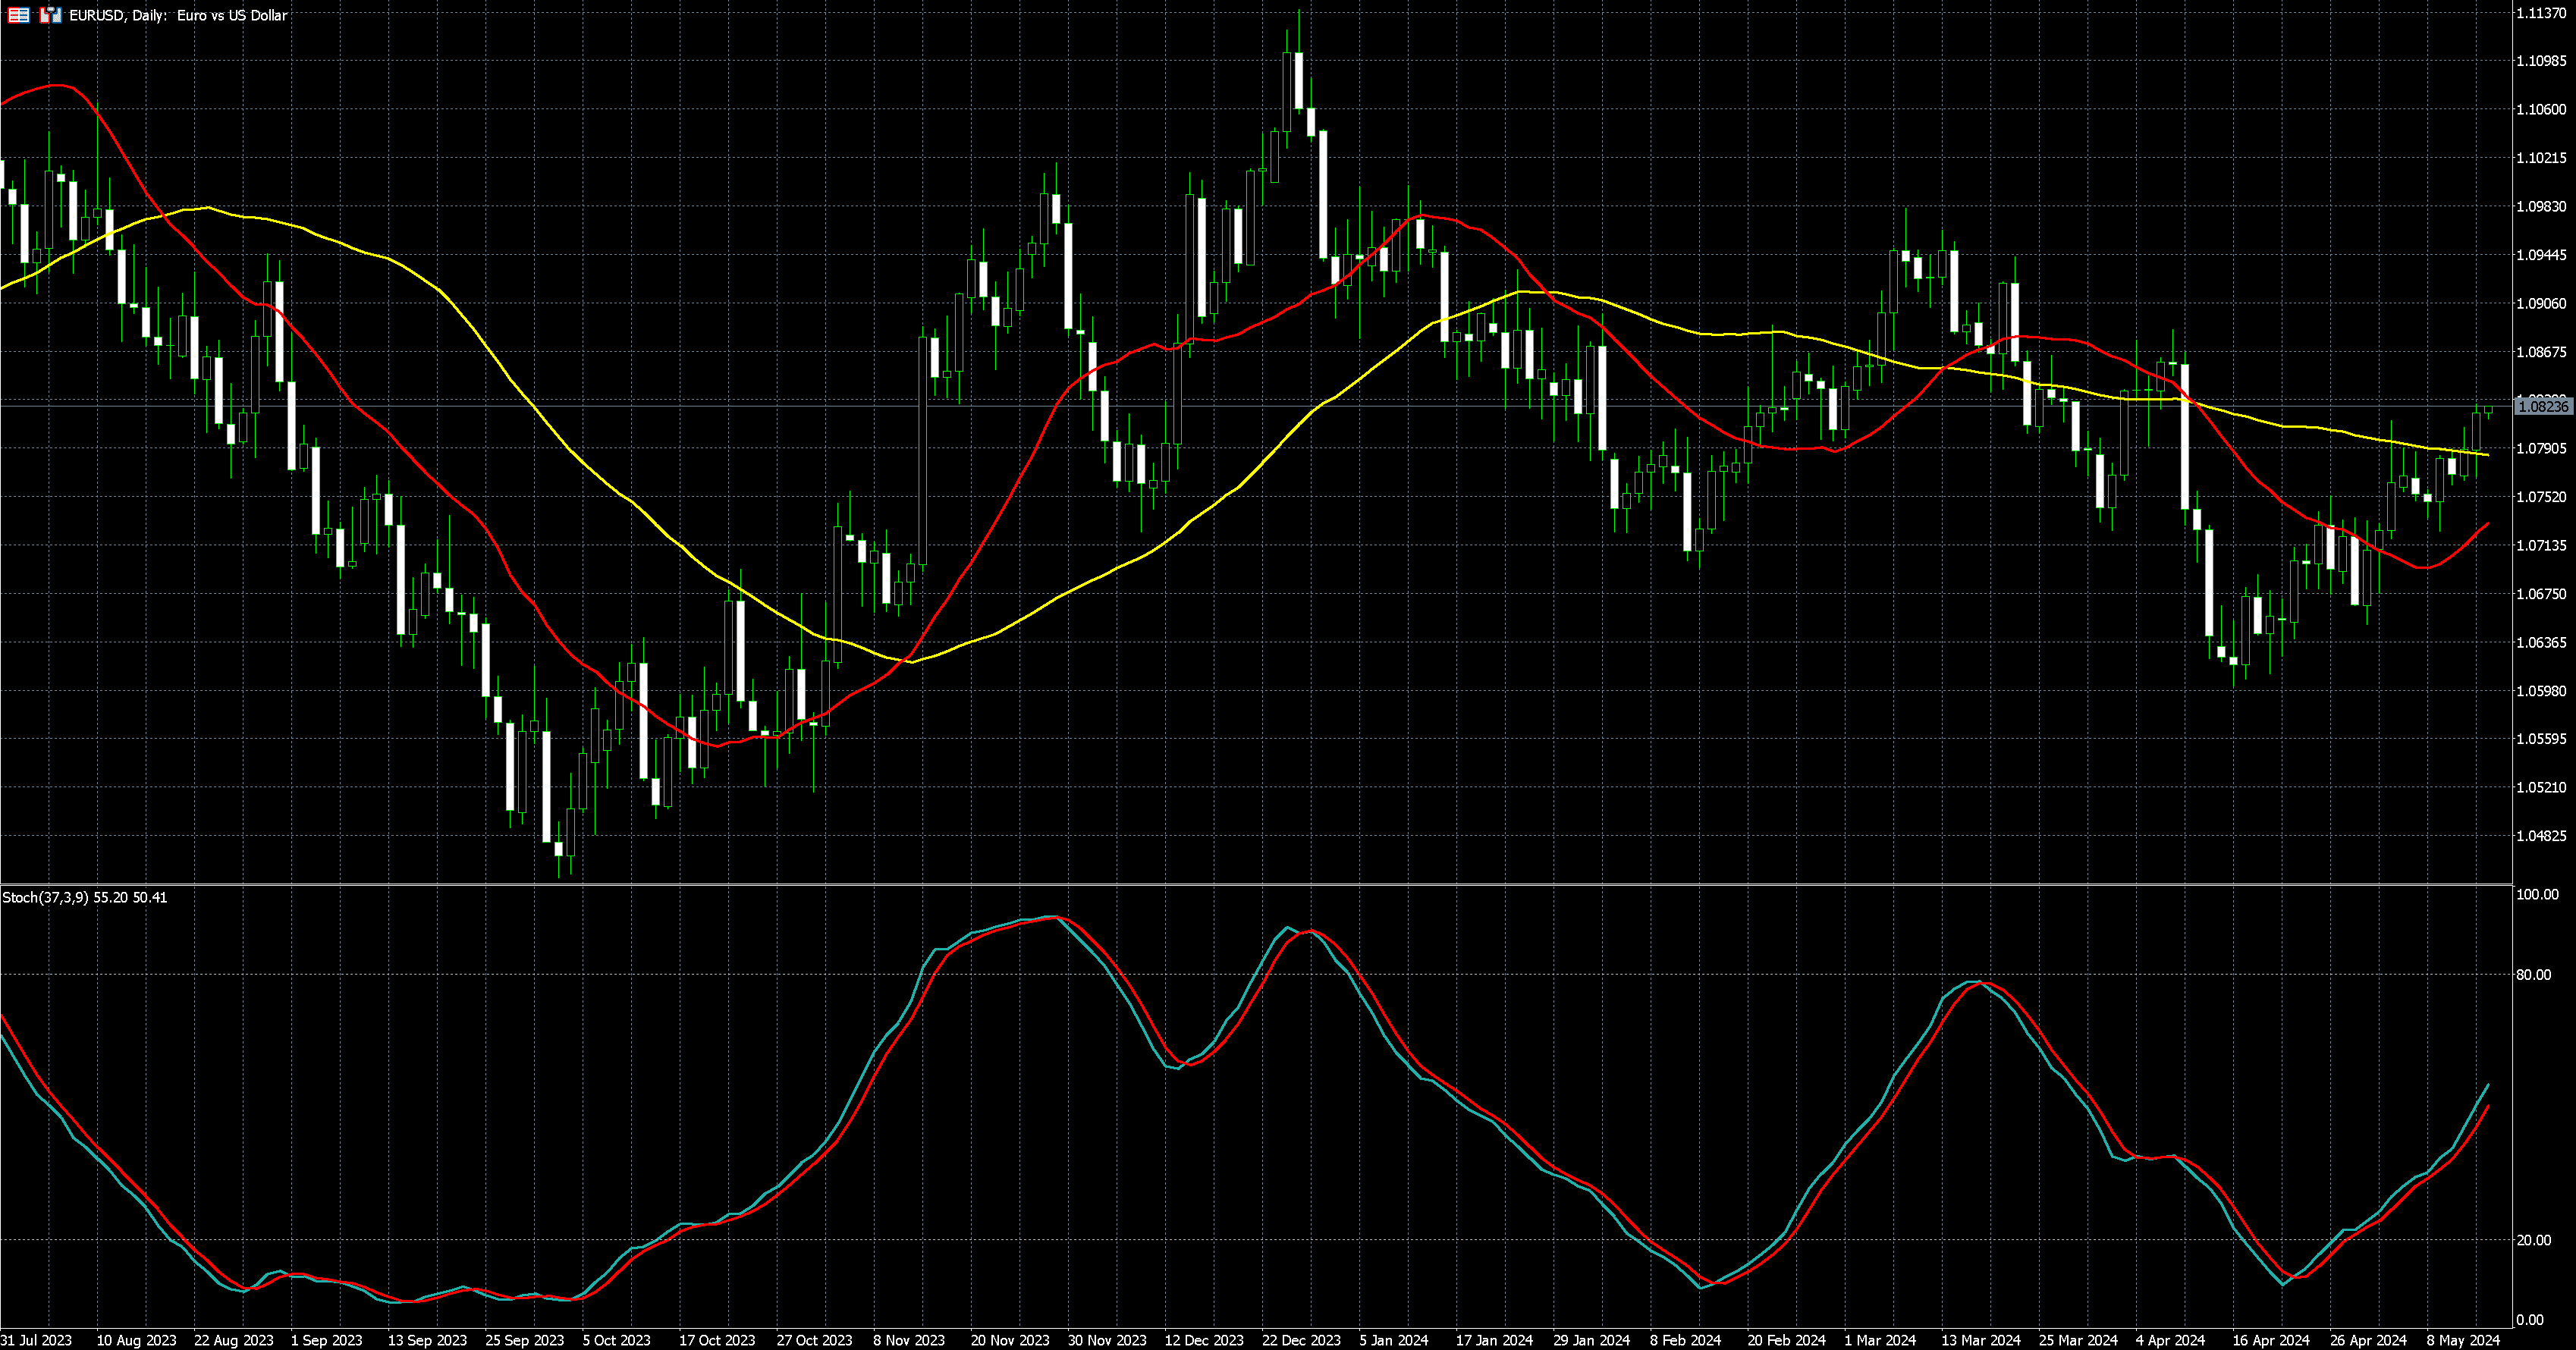
Task: Click the current price label 1.08236
Action: (x=2541, y=406)
